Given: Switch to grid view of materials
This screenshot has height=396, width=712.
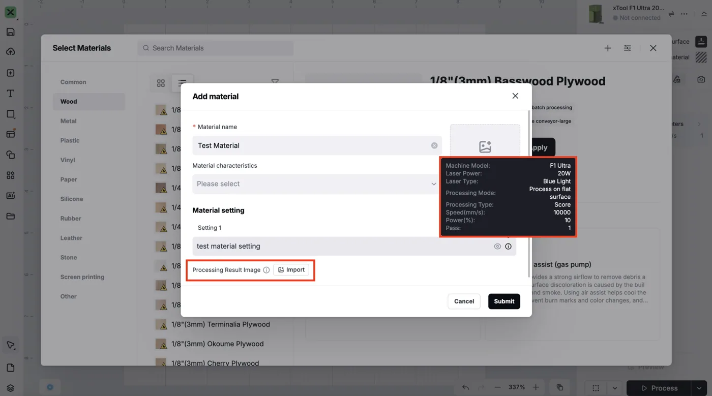Looking at the screenshot, I should [x=161, y=83].
